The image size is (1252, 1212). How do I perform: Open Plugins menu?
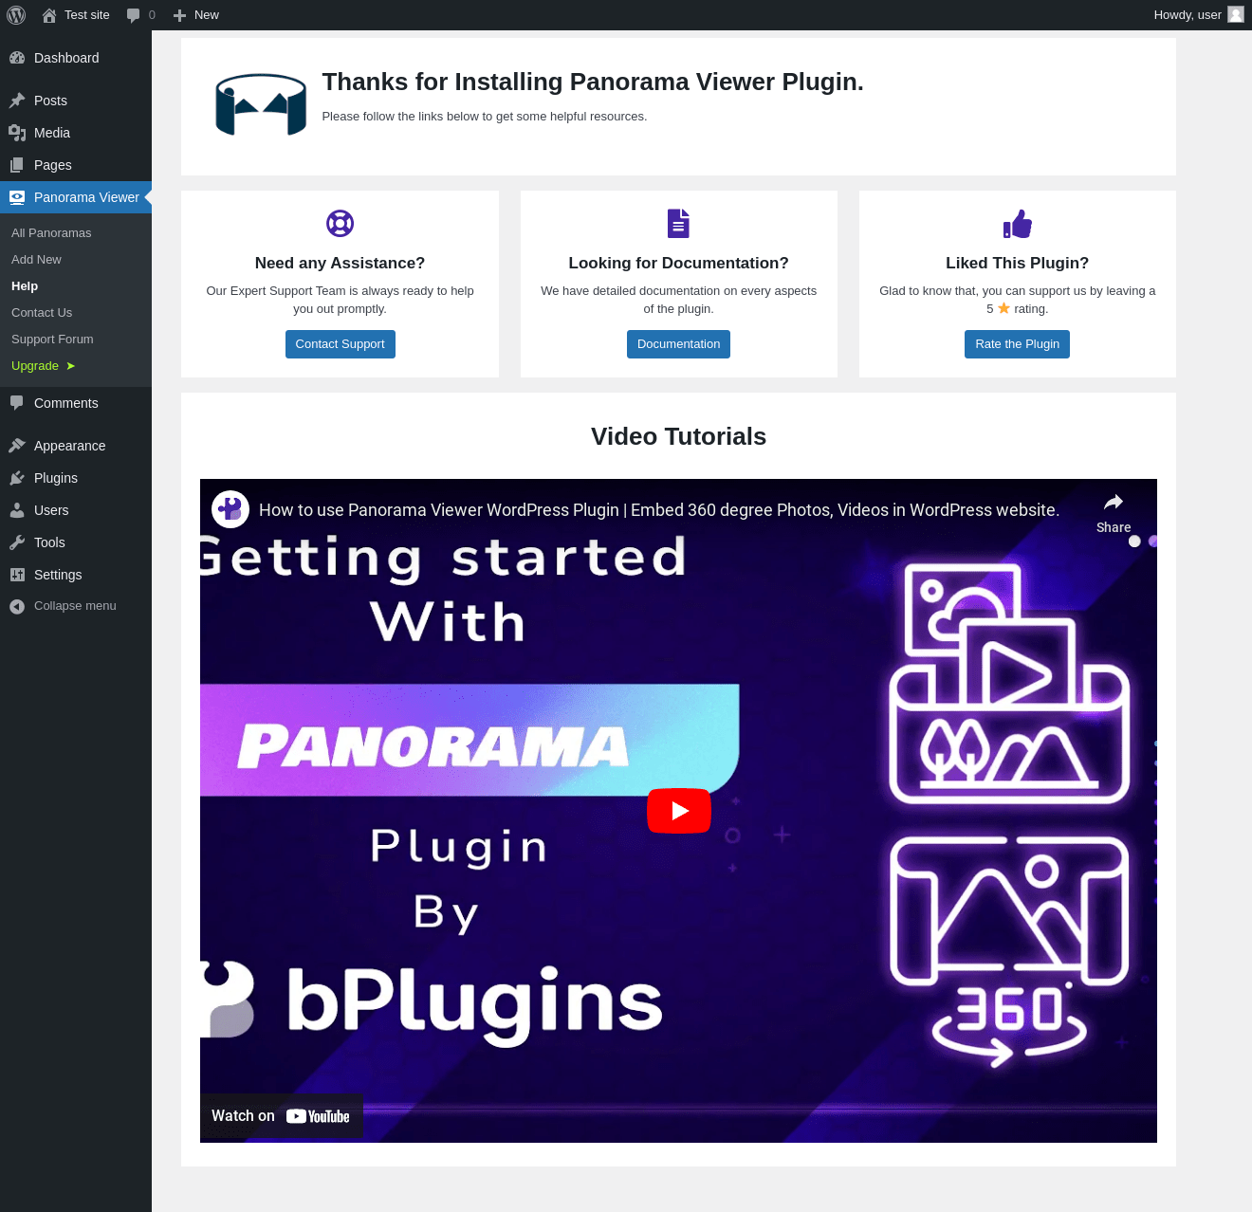click(x=76, y=478)
